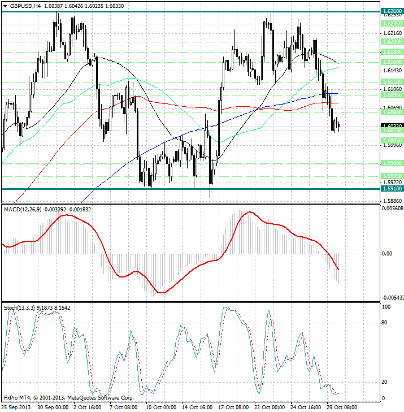This screenshot has width=404, height=412.
Task: Select the 1.61800 green price label
Action: click(392, 52)
